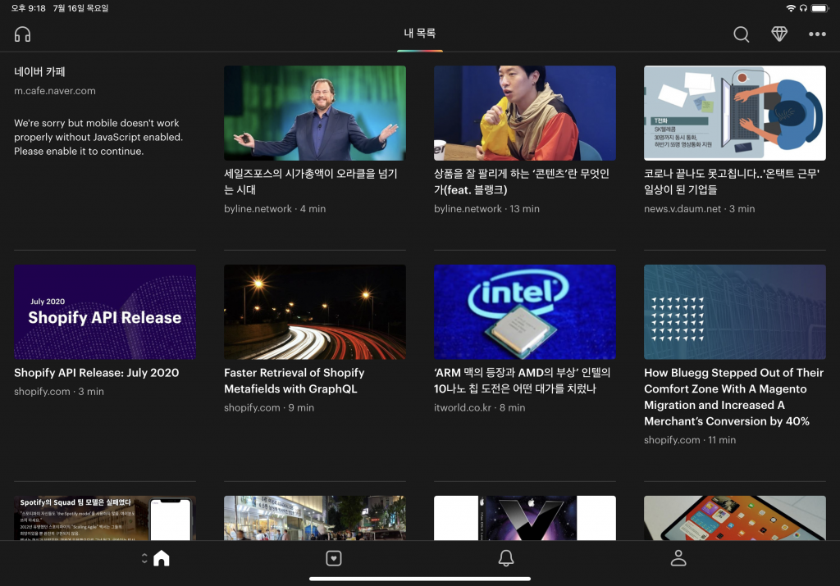Select the 내 목록 tab
Image resolution: width=840 pixels, height=586 pixels.
click(x=420, y=33)
